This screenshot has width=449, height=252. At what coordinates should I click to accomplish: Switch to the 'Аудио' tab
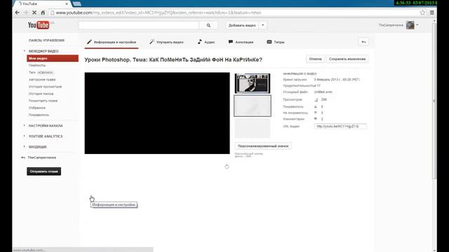[206, 42]
